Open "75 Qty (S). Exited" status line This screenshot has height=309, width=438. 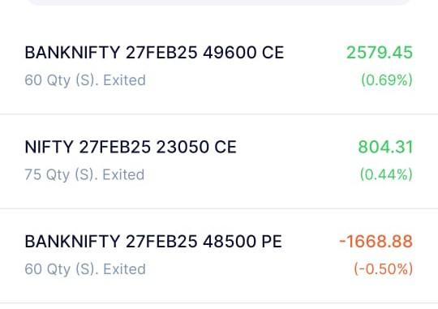point(84,175)
